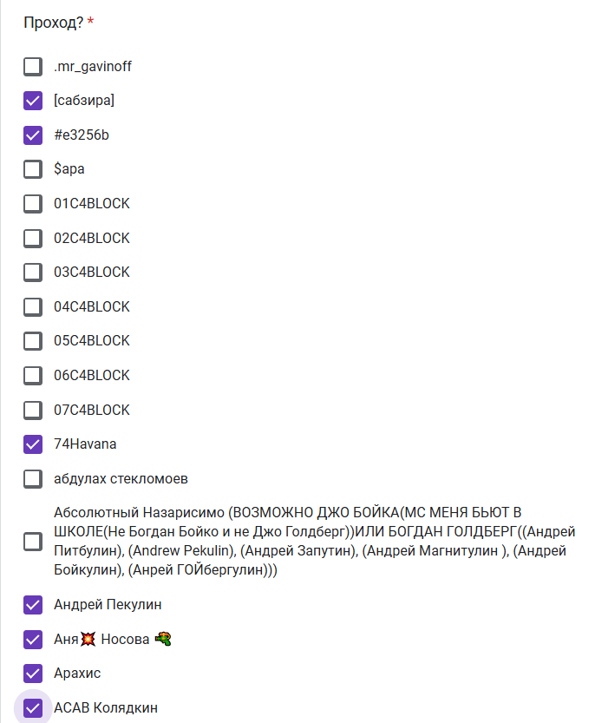Uncheck the [сабзира] option

click(x=33, y=101)
